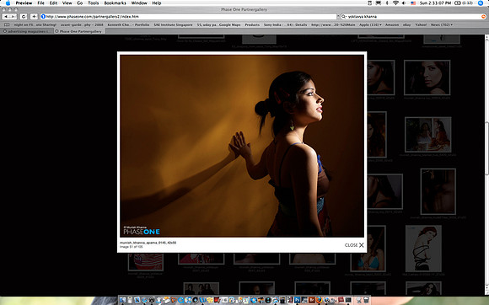Switch to the 'advertising magazines' tab
Image resolution: width=489 pixels, height=305 pixels.
tap(26, 31)
